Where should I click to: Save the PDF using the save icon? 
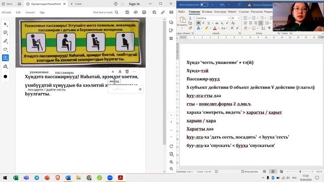127,12
